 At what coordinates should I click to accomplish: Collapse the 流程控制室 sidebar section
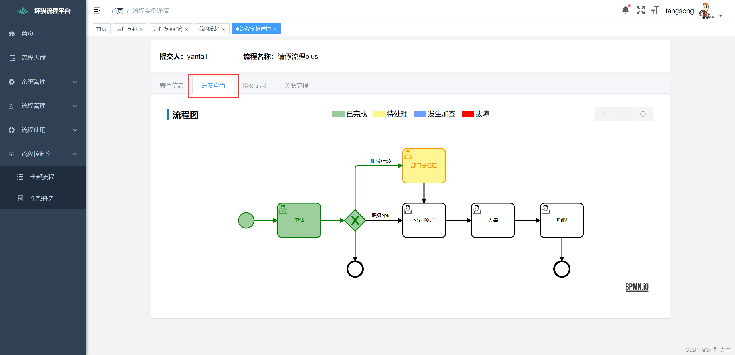coord(37,154)
